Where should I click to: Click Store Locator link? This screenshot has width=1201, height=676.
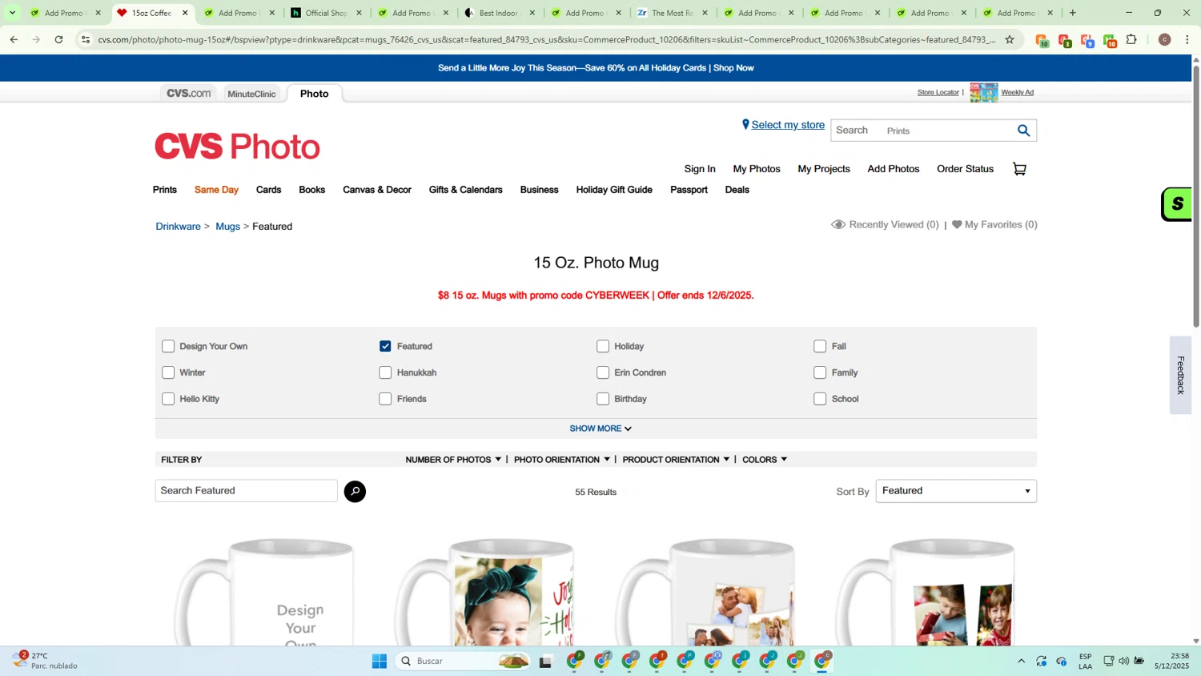point(938,92)
